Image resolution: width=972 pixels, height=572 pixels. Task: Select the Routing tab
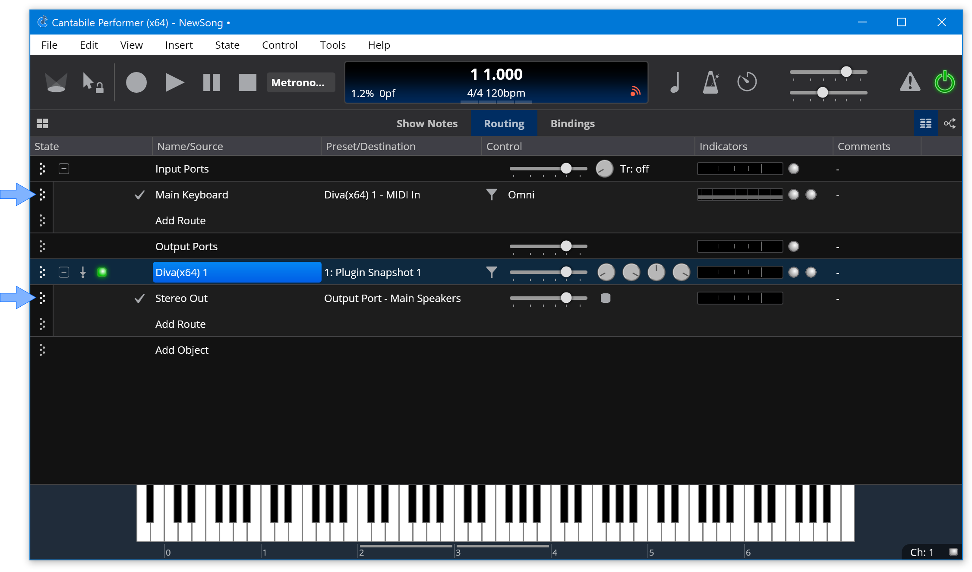click(504, 123)
